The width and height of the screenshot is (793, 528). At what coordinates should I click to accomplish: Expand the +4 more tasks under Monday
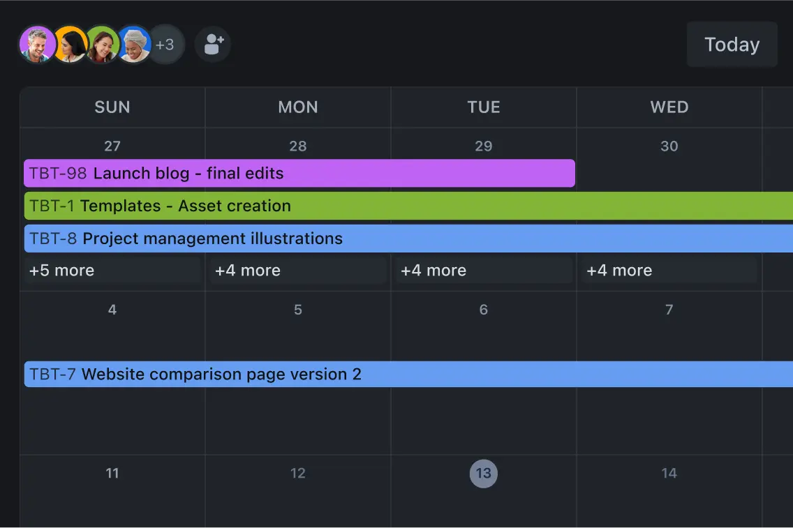(247, 271)
